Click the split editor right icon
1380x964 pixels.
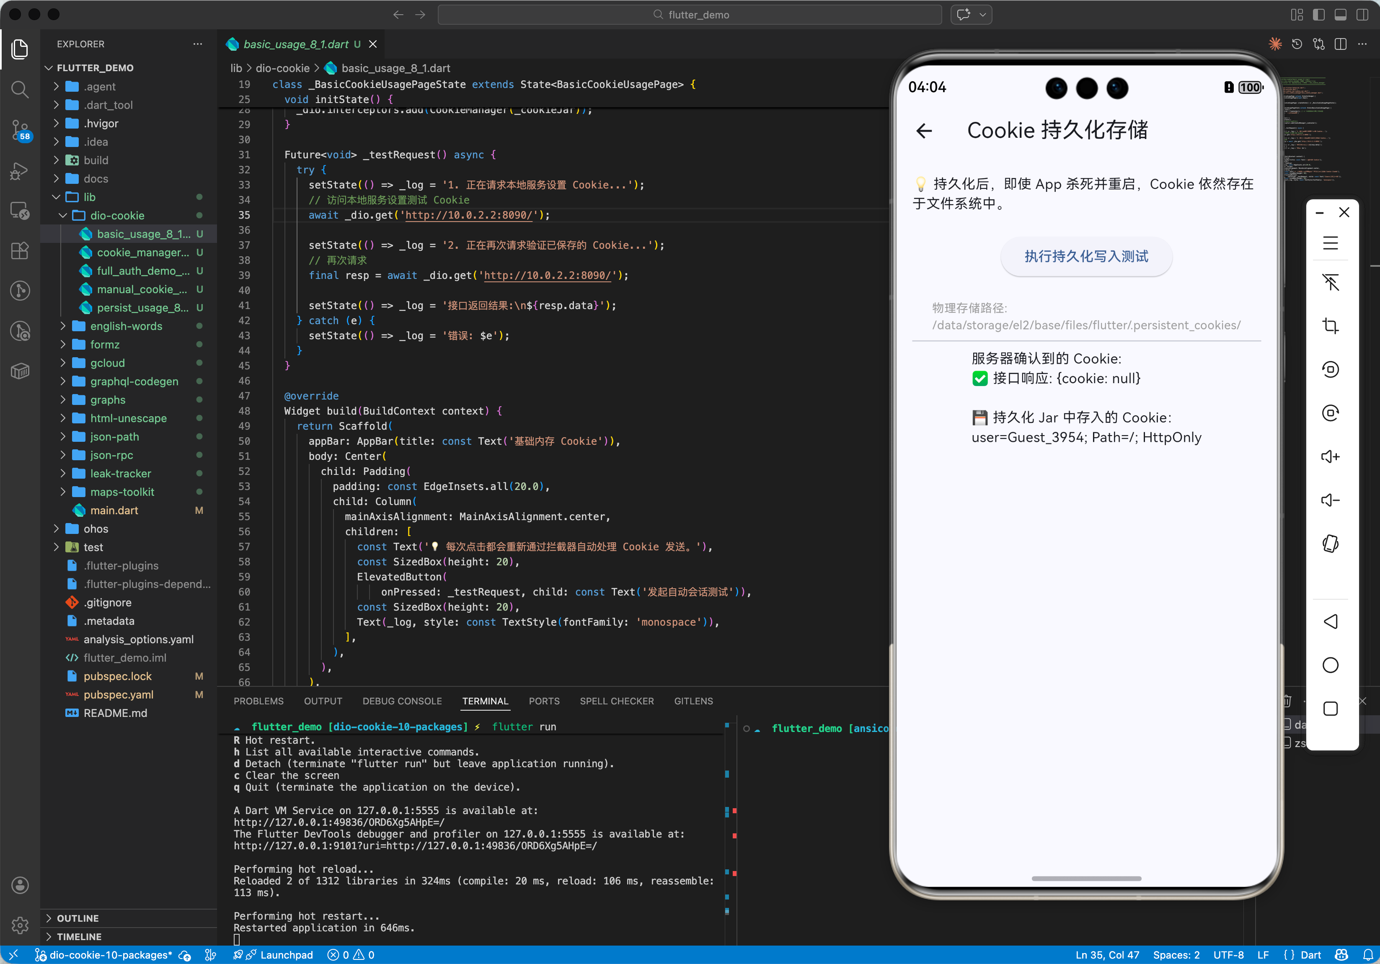pos(1340,44)
